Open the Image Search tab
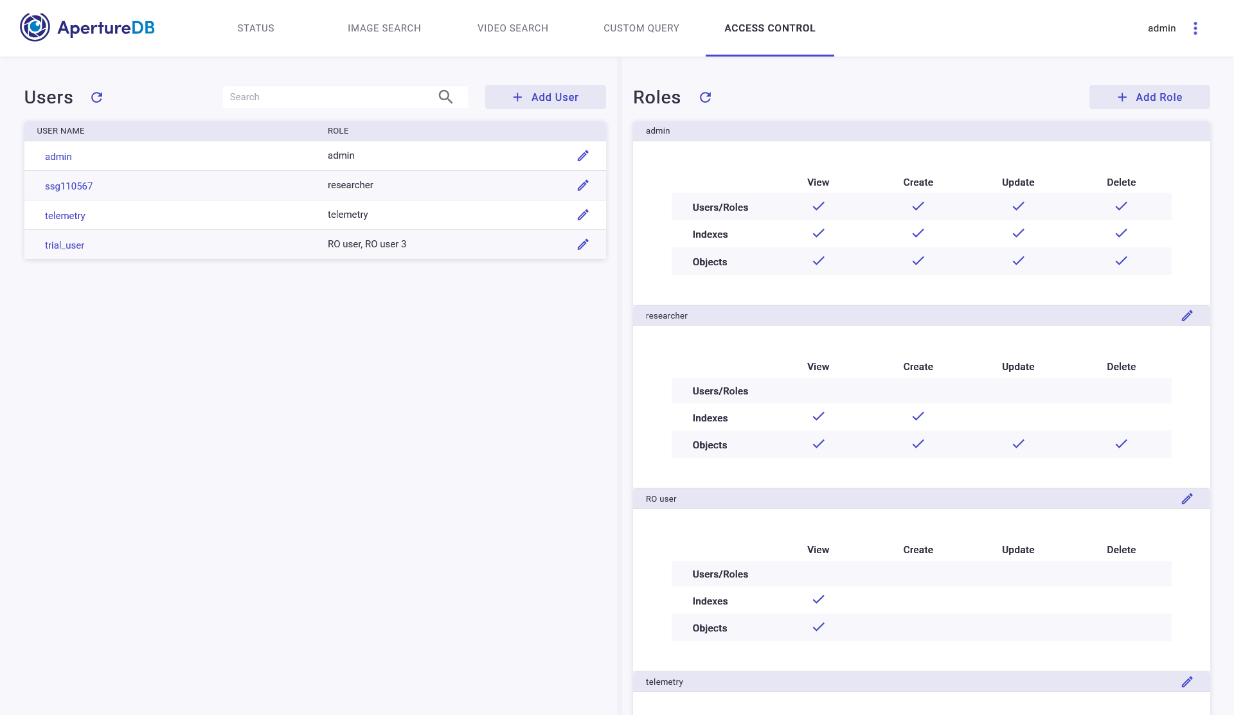Viewport: 1234px width, 715px height. (x=384, y=28)
